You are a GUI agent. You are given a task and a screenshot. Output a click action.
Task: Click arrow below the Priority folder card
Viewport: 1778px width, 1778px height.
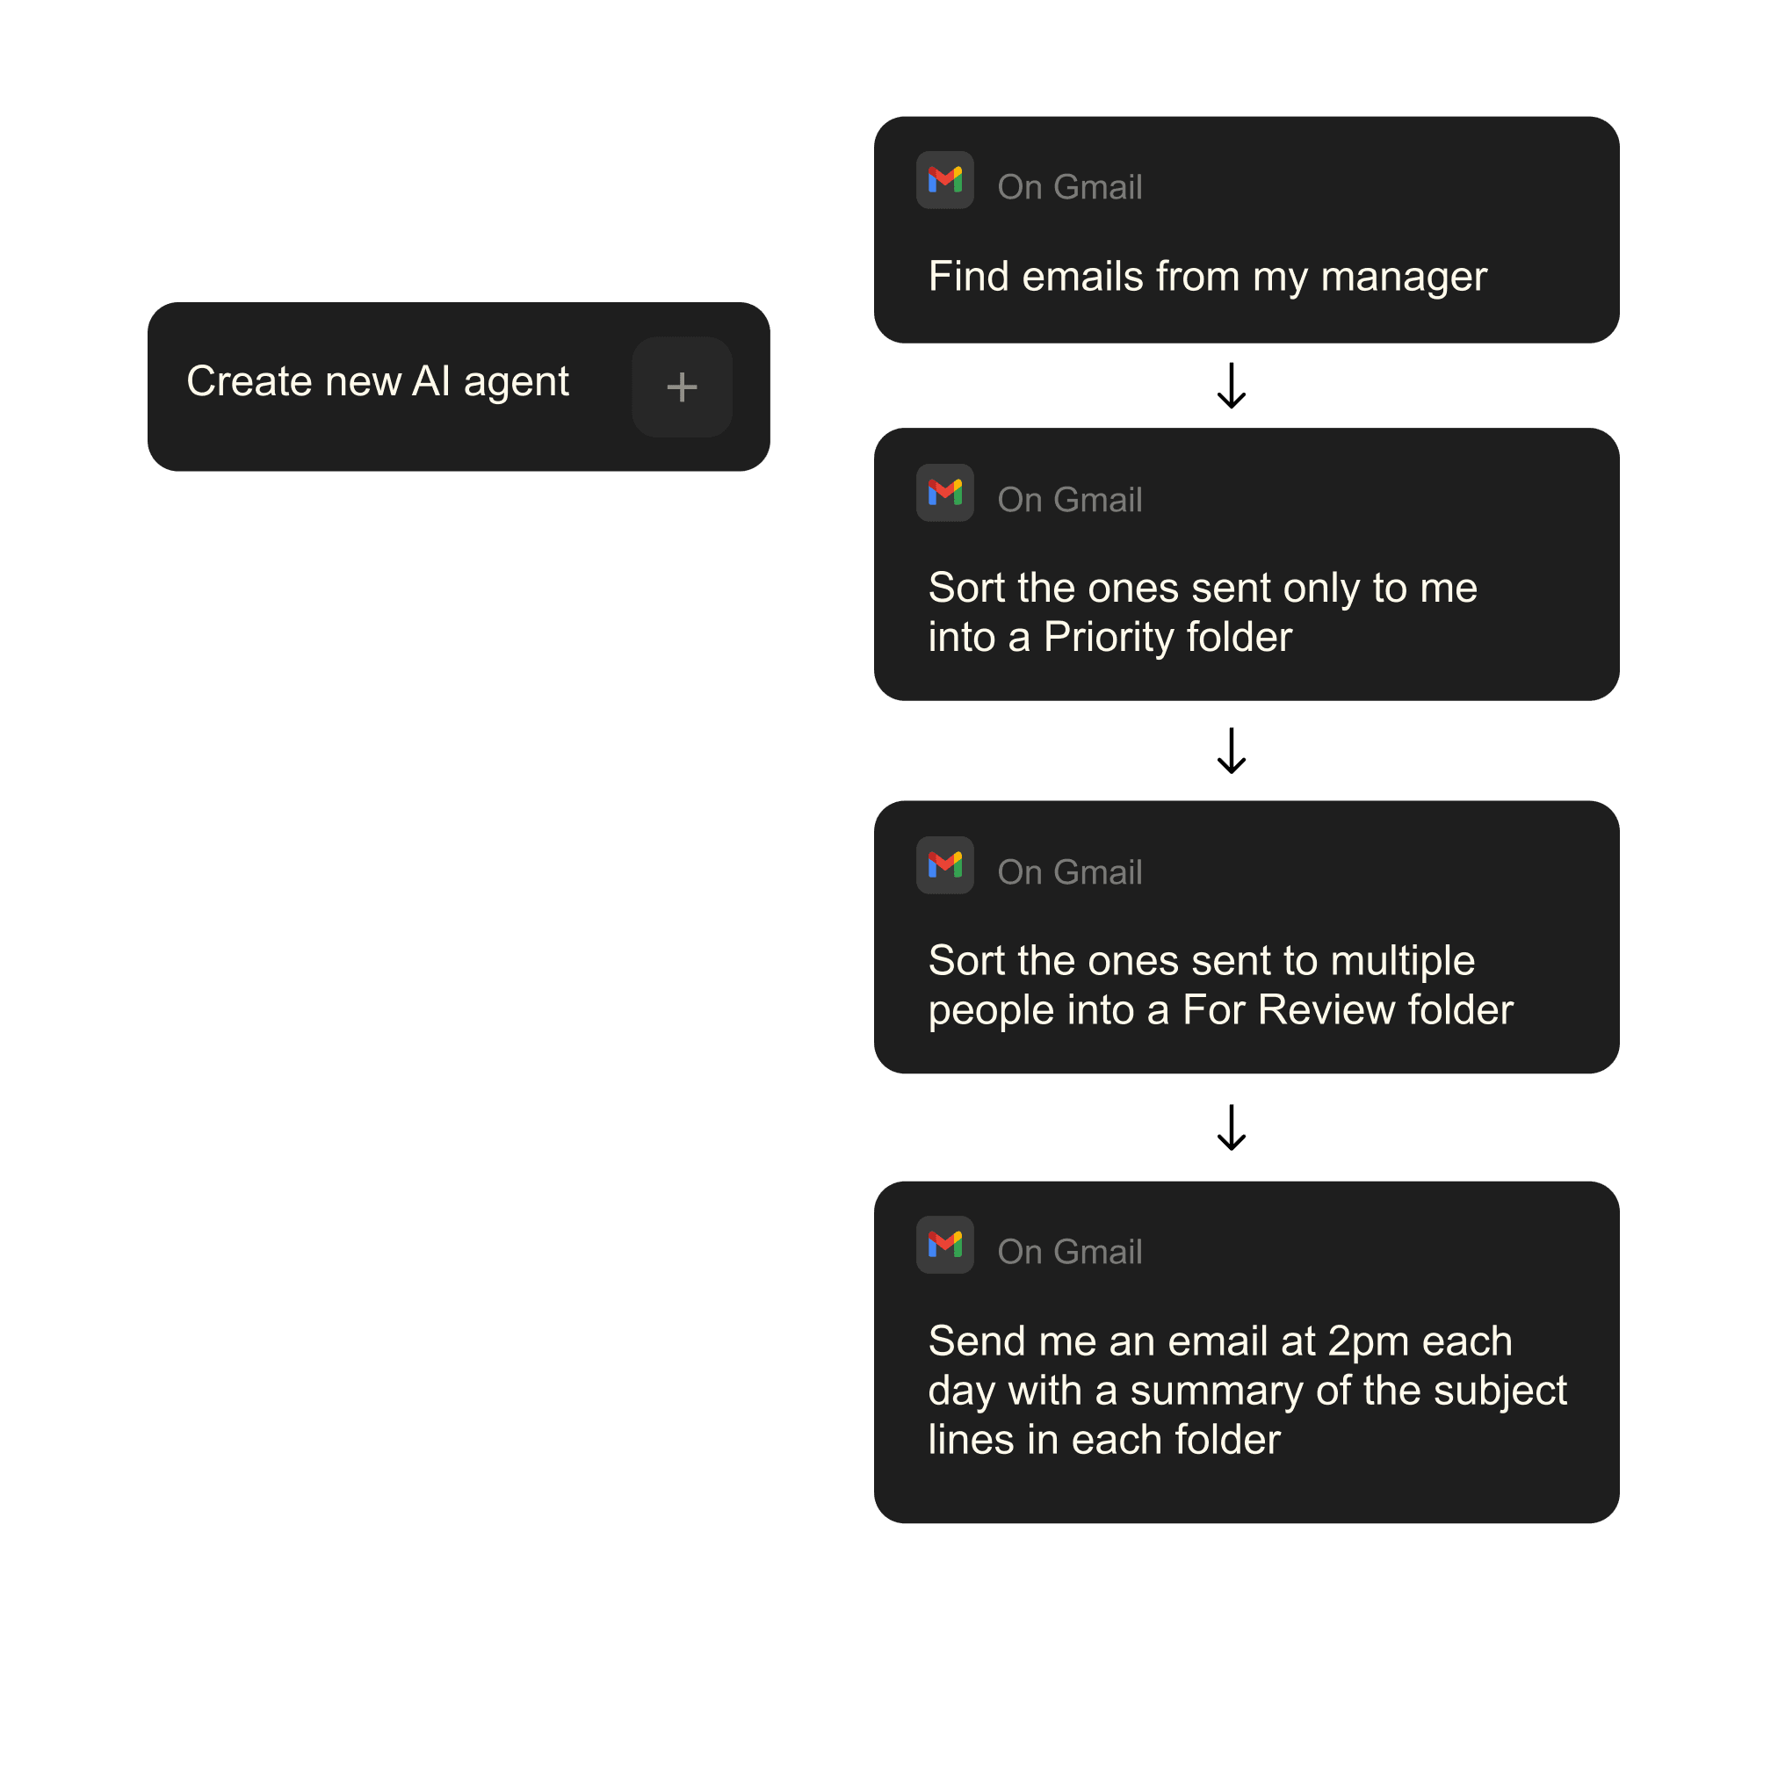click(1232, 751)
